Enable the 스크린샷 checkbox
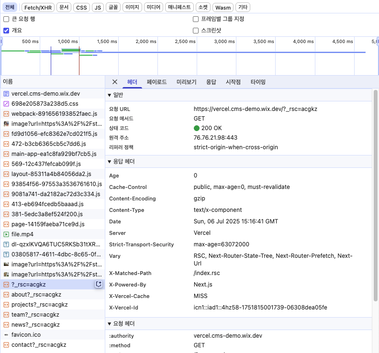Screen dimensions: 379x353 pos(196,30)
